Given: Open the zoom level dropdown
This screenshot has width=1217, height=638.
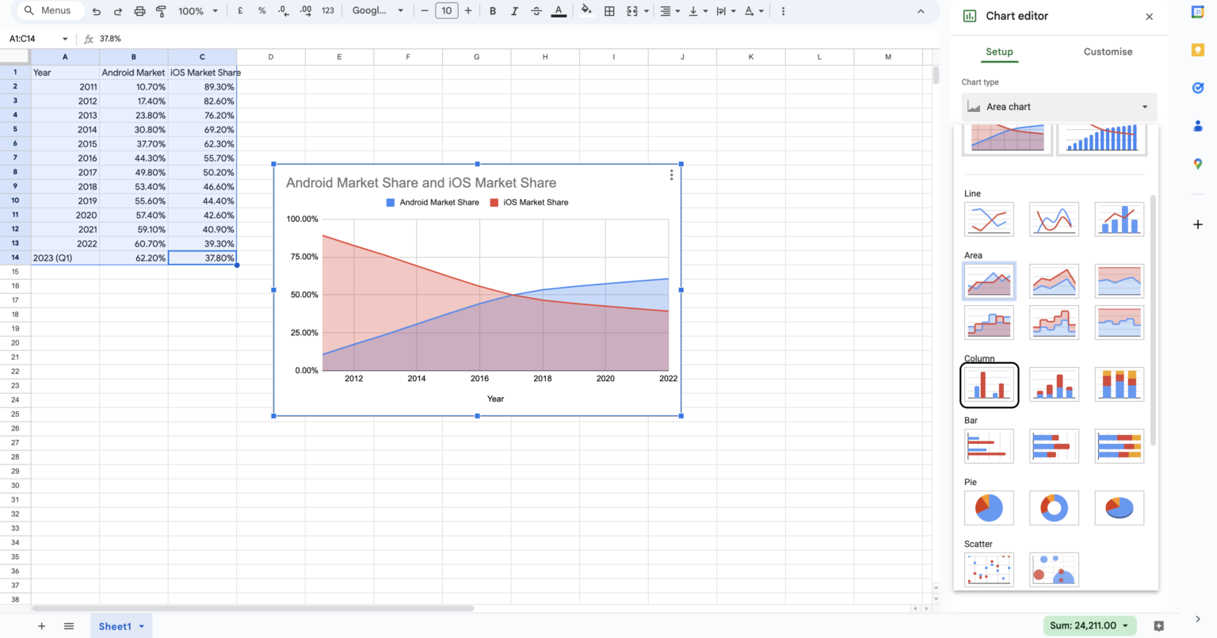Looking at the screenshot, I should 193,10.
